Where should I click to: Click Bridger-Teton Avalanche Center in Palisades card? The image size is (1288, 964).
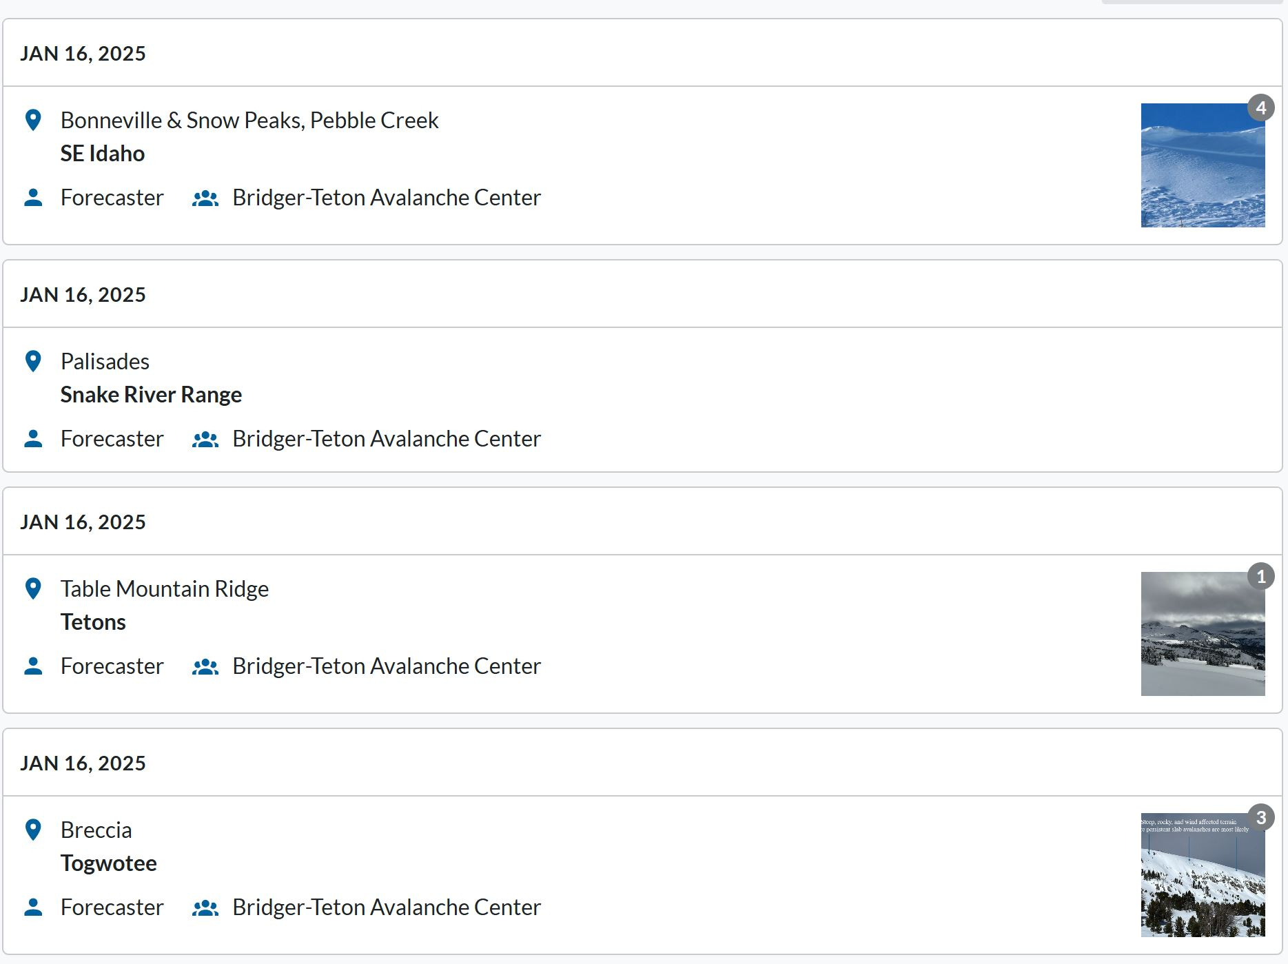[x=387, y=439]
